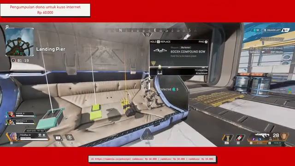Click the 01:19 round timer text
Viewport: 295px width, 166px height.
(23, 60)
